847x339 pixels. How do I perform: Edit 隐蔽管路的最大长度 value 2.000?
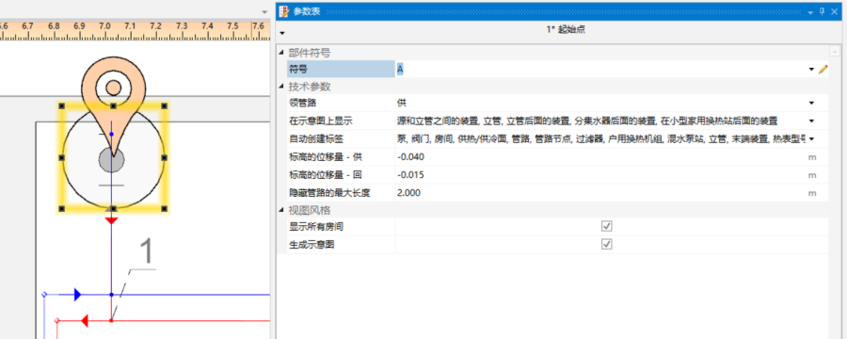coord(600,192)
